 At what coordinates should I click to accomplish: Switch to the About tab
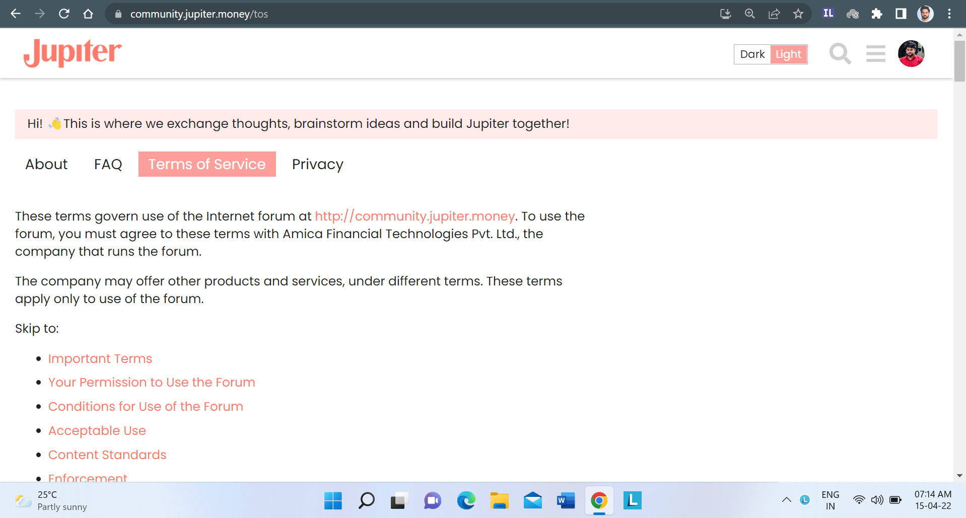coord(46,164)
